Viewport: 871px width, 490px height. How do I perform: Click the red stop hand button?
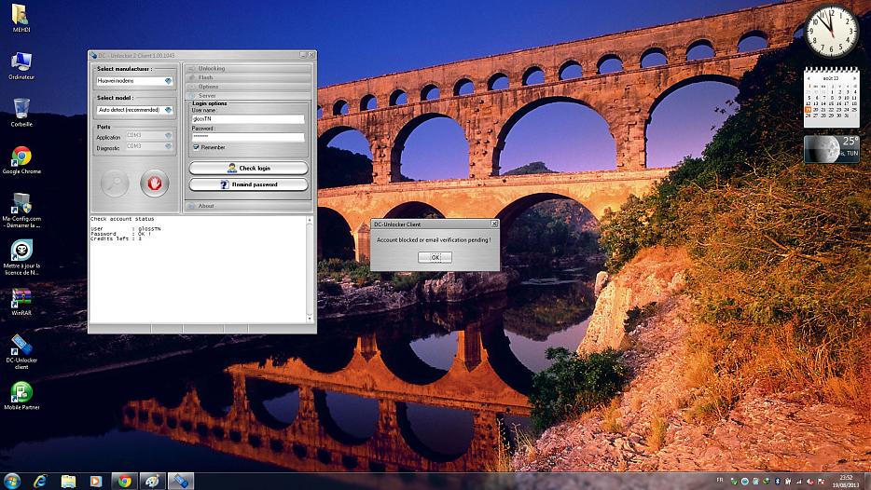155,183
